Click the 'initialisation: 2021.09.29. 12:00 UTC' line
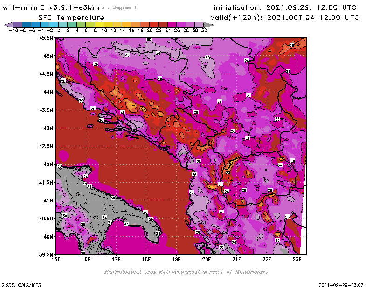Image resolution: width=373 pixels, height=288 pixels. pyautogui.click(x=285, y=7)
